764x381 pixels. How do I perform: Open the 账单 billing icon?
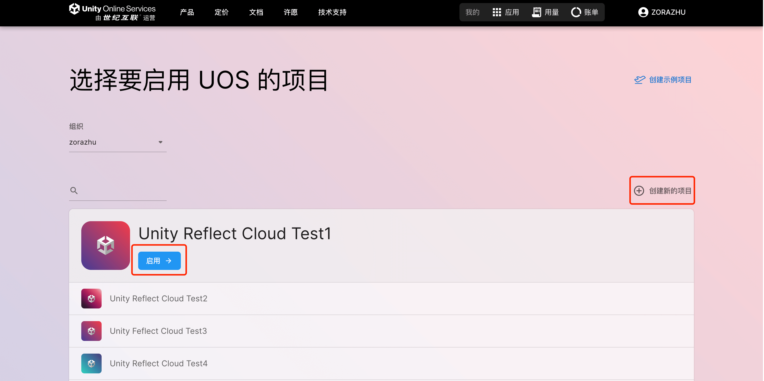pyautogui.click(x=576, y=12)
